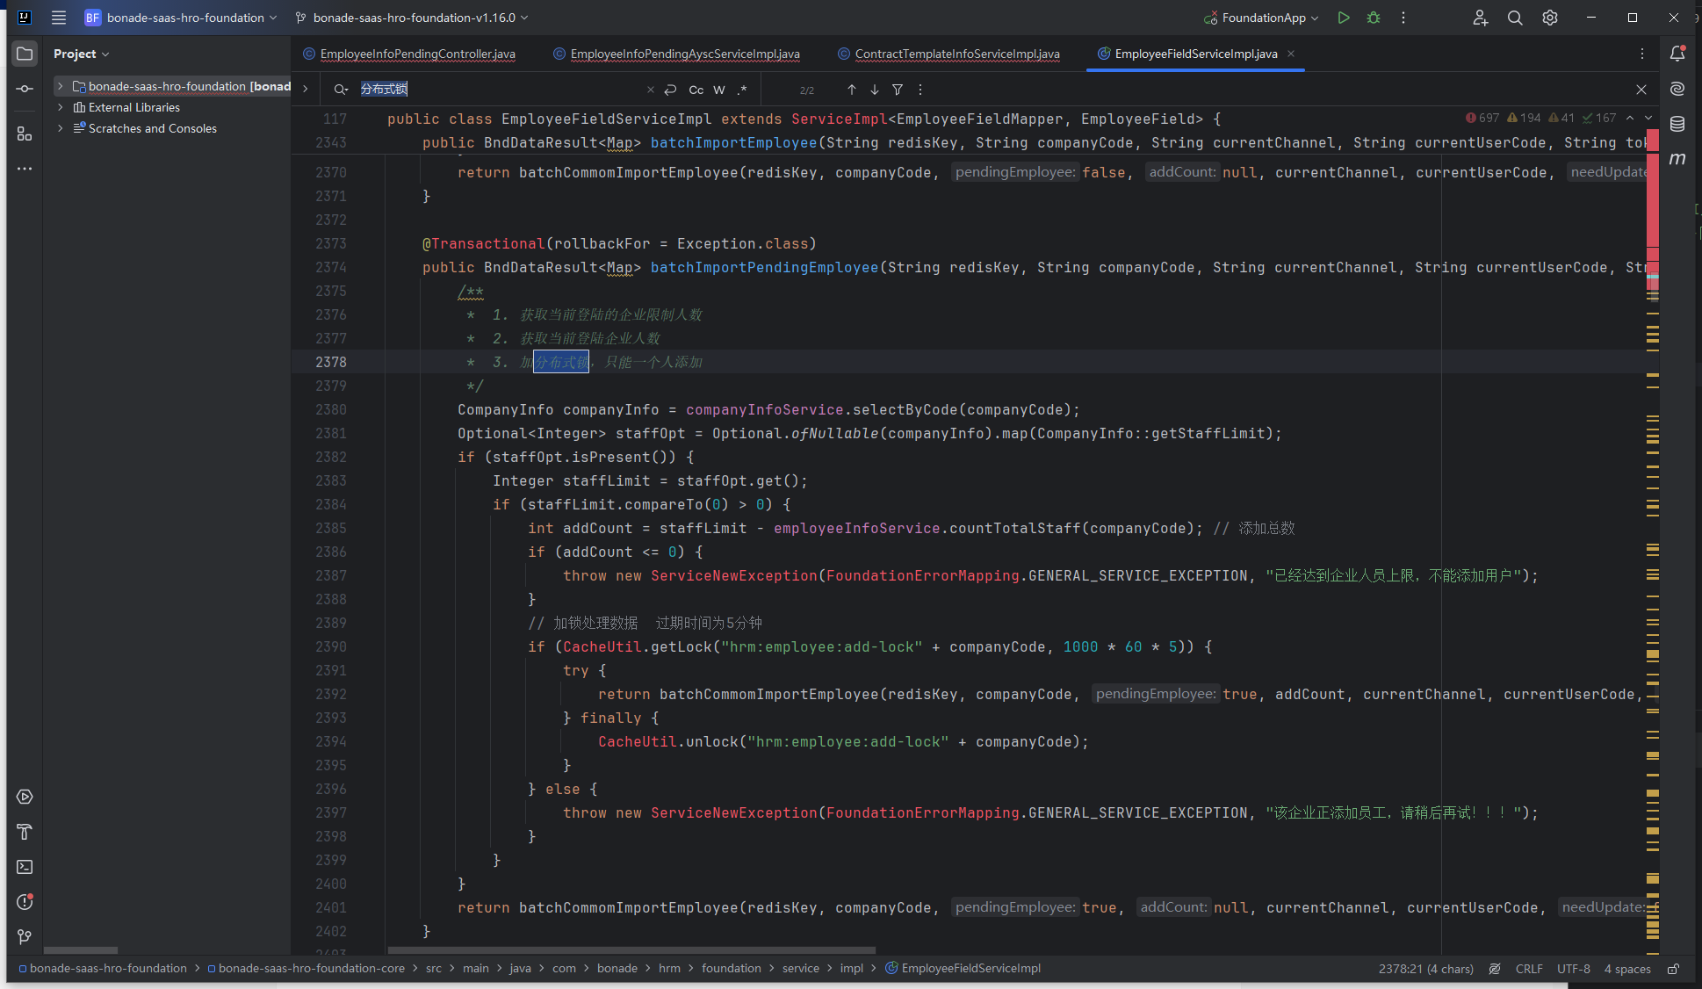1702x989 pixels.
Task: Click editor horizontal scrollbar
Action: tap(631, 950)
